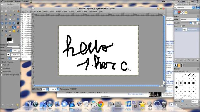Switch to the Patterns tab below layers

[x=179, y=65]
